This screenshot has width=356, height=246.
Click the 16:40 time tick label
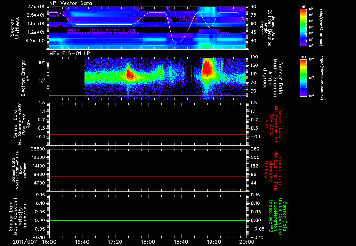click(82, 242)
